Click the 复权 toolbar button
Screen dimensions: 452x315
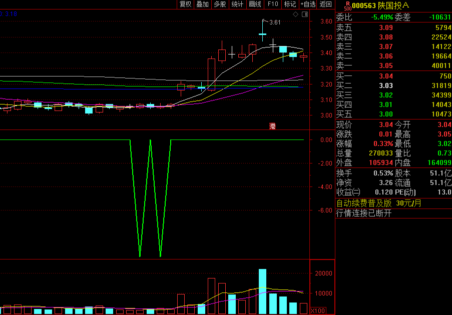[x=185, y=4]
